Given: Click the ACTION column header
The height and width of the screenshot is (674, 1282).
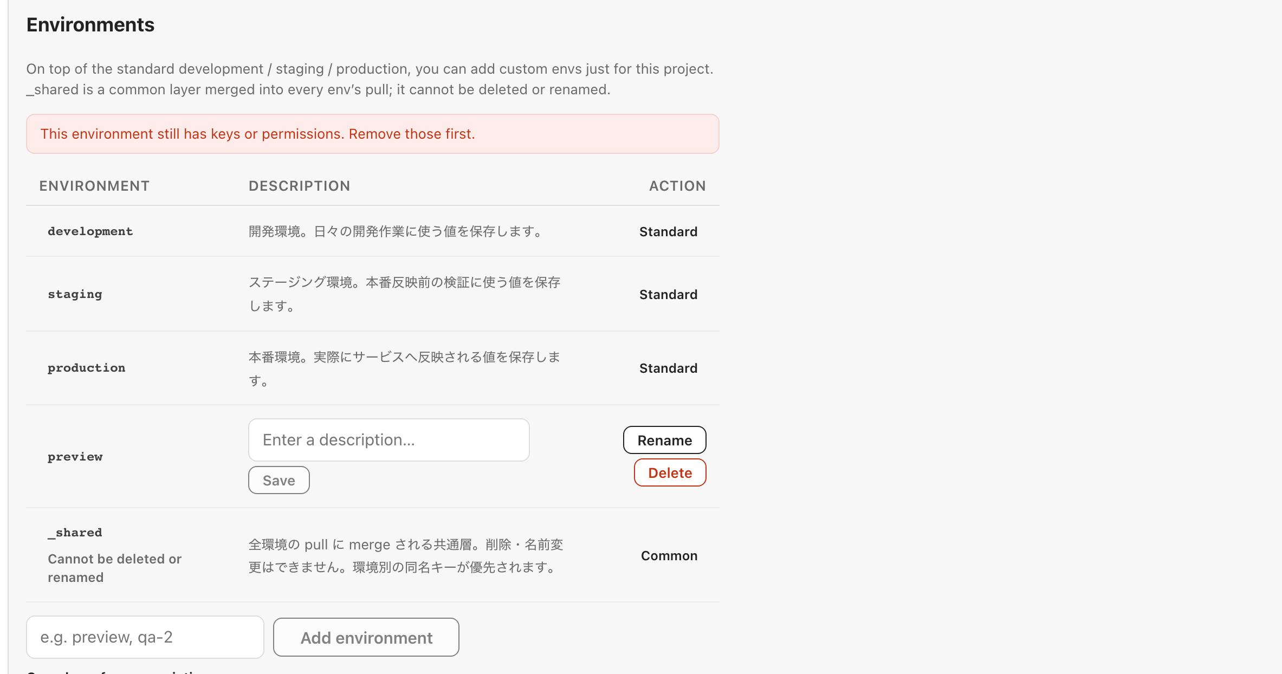Looking at the screenshot, I should [677, 186].
